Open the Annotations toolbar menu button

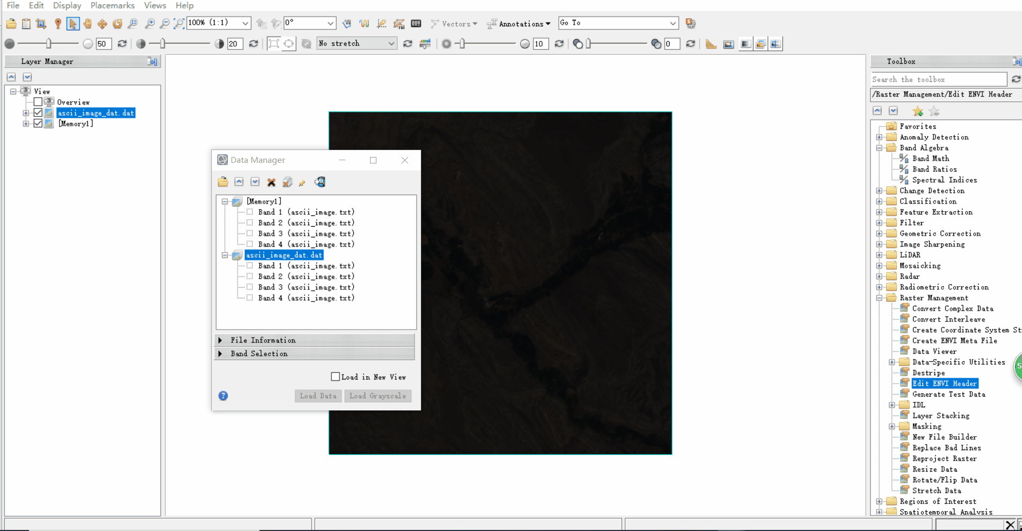click(519, 24)
